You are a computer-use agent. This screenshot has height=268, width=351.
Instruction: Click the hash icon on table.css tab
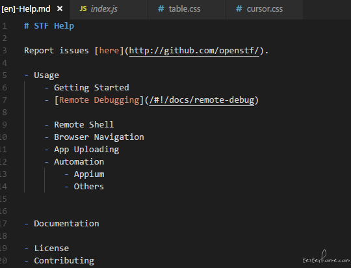pos(161,9)
